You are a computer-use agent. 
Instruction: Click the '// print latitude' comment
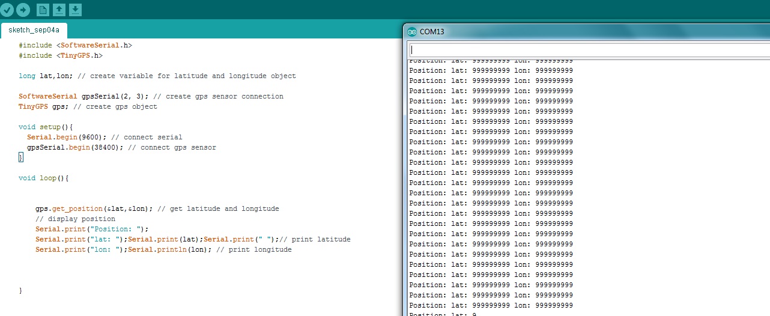click(x=317, y=239)
